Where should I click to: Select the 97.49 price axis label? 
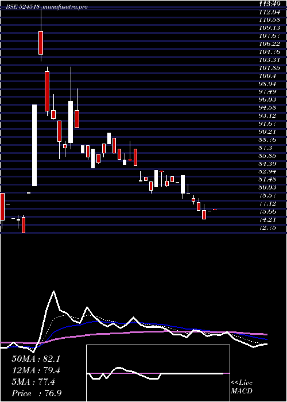268,92
